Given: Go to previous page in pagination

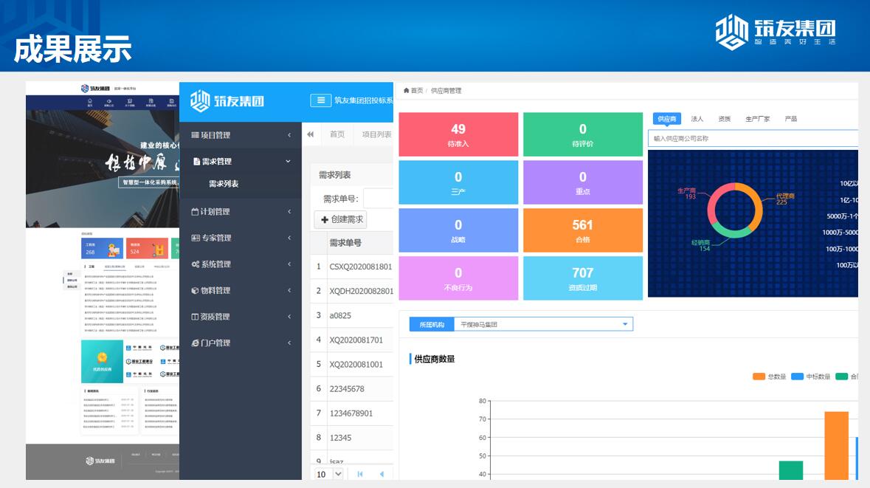Looking at the screenshot, I should tap(382, 474).
